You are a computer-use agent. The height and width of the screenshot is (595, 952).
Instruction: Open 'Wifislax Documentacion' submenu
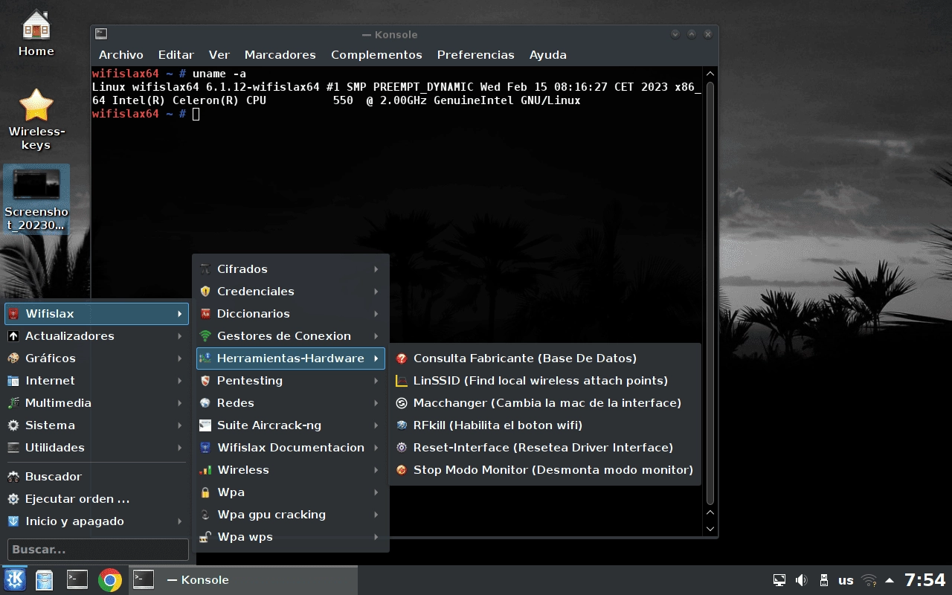[291, 448]
